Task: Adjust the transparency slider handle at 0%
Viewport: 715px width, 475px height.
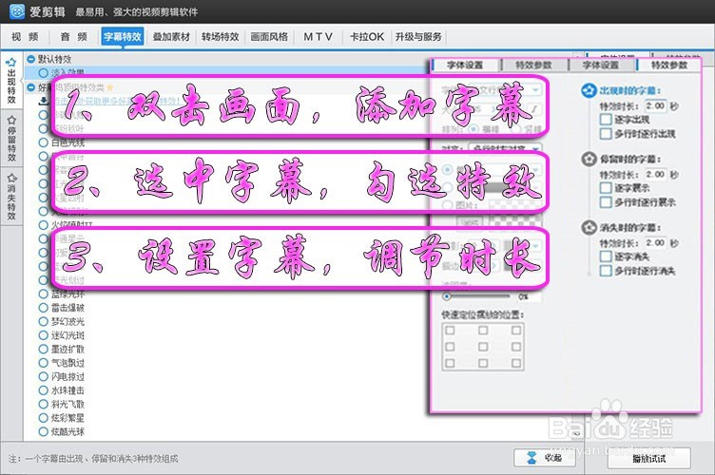Action: (x=447, y=296)
